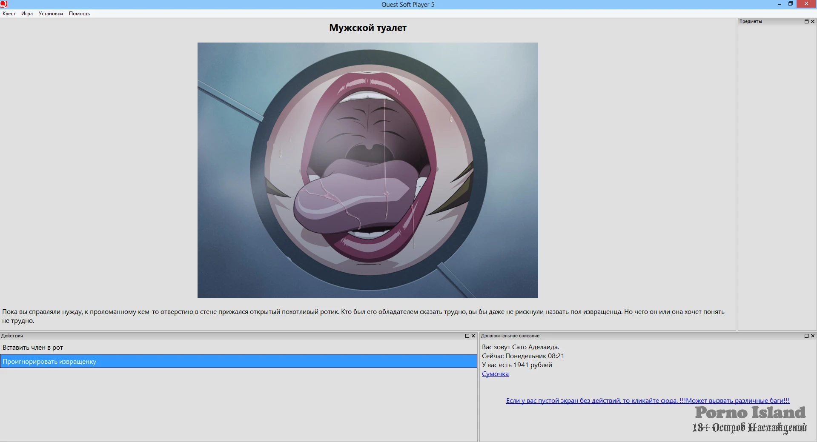Open the Игра menu

(x=27, y=14)
